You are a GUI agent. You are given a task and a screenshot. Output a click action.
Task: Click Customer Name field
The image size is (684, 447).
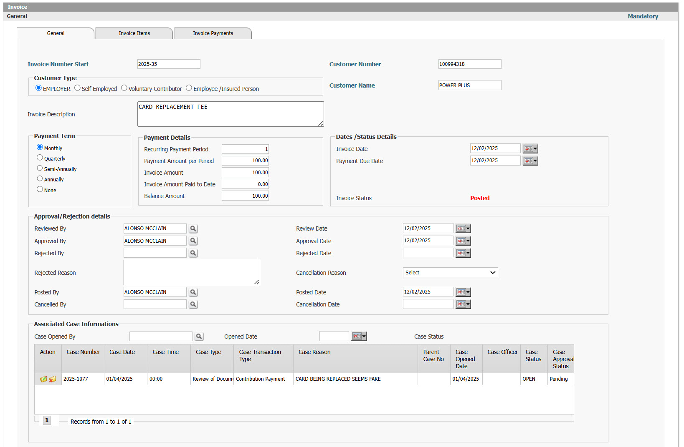pos(470,85)
